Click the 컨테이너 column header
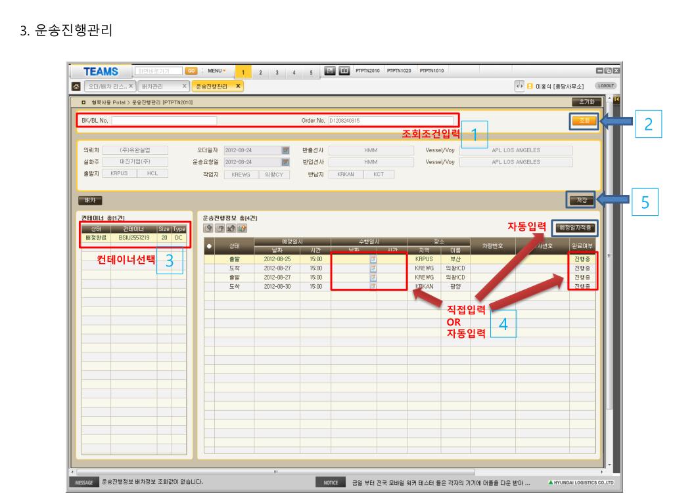Viewport: 673px width, 504px height. point(133,229)
